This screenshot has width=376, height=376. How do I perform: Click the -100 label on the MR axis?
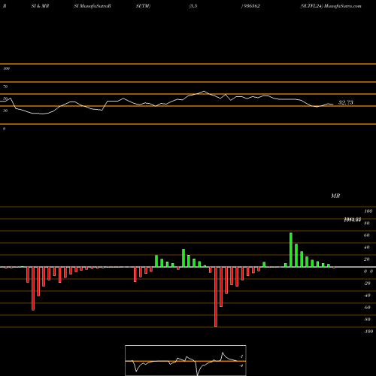368,332
